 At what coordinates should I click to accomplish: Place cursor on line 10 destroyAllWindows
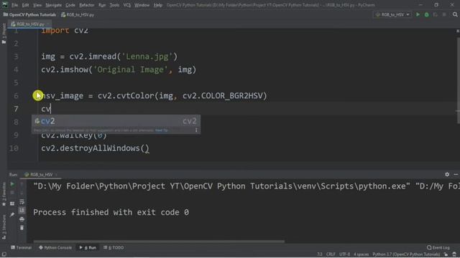[95, 148]
